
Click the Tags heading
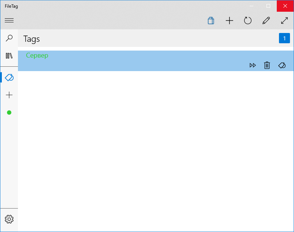click(32, 39)
